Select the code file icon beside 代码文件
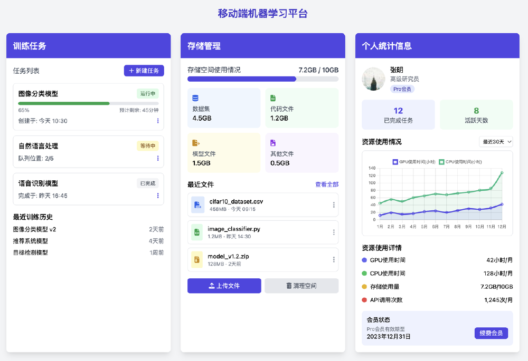The width and height of the screenshot is (528, 361). pos(273,97)
